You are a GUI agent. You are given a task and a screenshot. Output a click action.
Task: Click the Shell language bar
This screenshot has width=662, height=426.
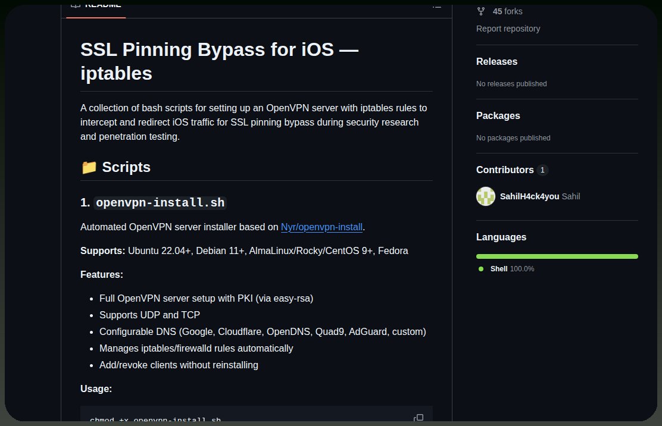557,256
